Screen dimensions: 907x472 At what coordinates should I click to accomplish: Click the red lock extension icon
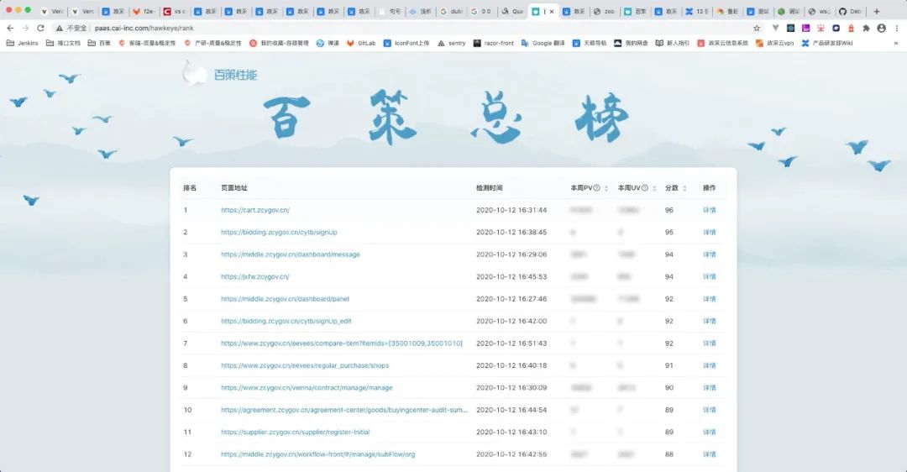coord(851,28)
